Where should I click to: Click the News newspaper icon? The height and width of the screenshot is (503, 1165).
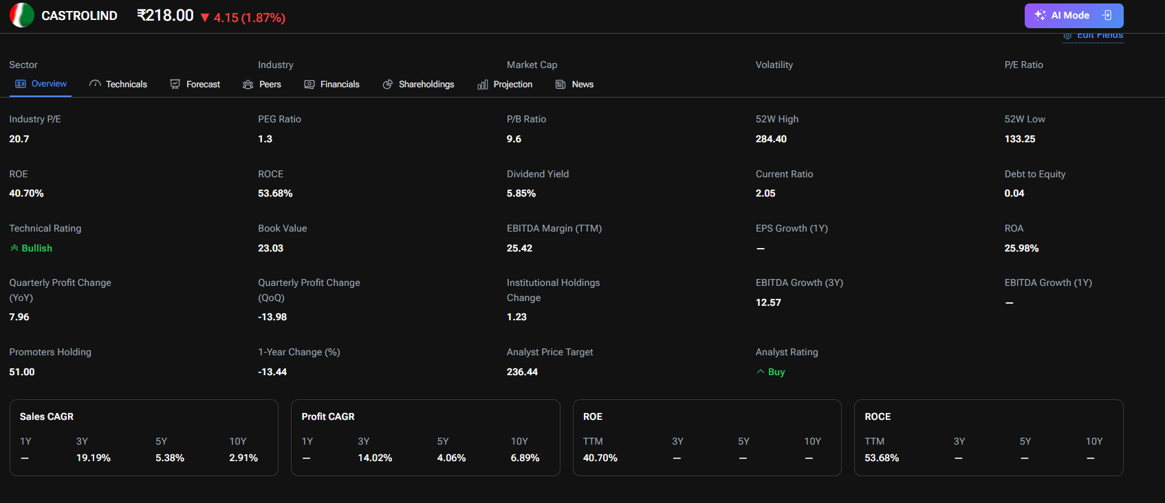point(560,85)
